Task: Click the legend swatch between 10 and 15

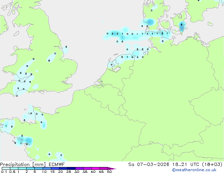Action: tap(47, 168)
